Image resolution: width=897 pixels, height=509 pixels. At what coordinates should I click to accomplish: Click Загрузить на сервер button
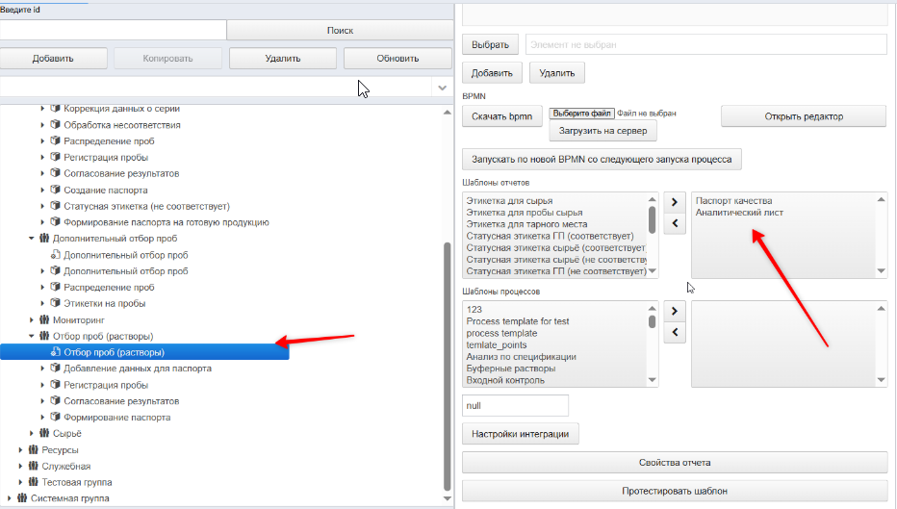pos(602,131)
